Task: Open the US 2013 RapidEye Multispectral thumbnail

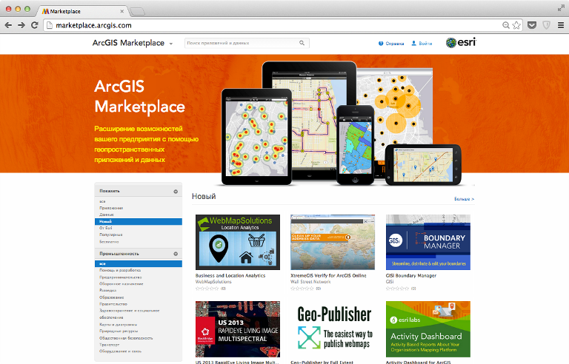Action: coord(238,329)
